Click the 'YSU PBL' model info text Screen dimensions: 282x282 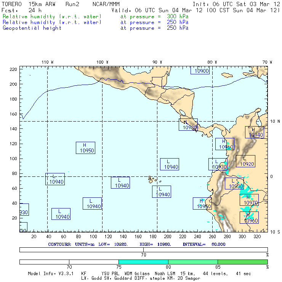[x=110, y=274]
